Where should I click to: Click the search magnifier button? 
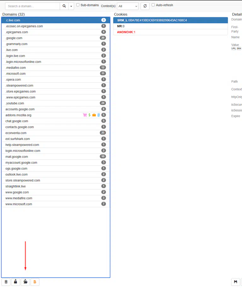64,6
